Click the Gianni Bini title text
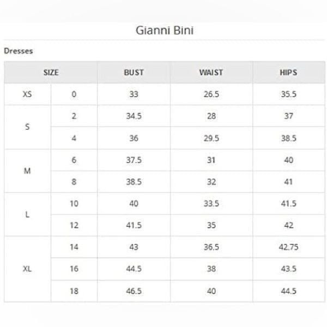The image size is (327, 327). pyautogui.click(x=165, y=31)
